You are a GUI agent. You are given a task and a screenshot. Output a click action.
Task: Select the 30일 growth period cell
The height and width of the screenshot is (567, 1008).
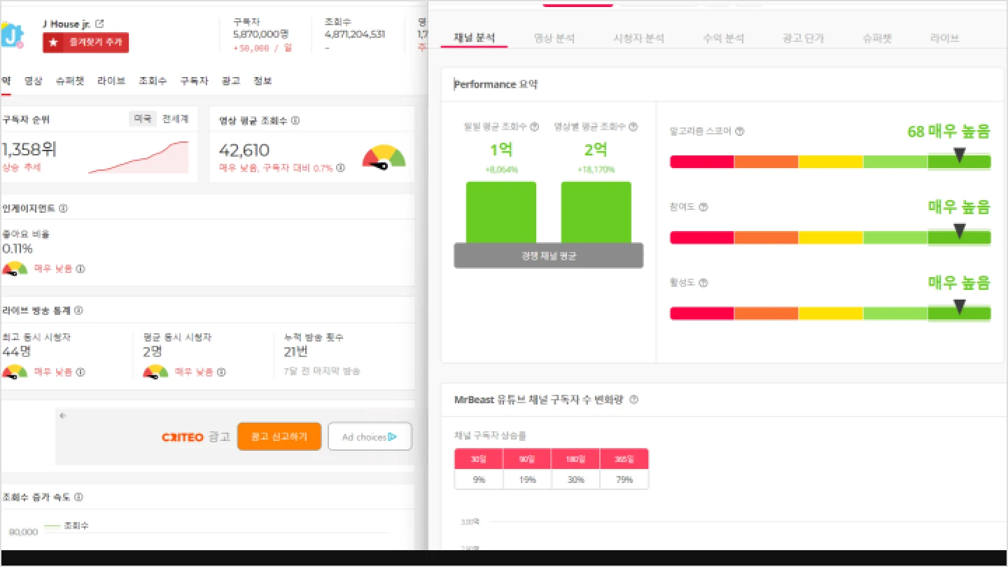tap(479, 458)
